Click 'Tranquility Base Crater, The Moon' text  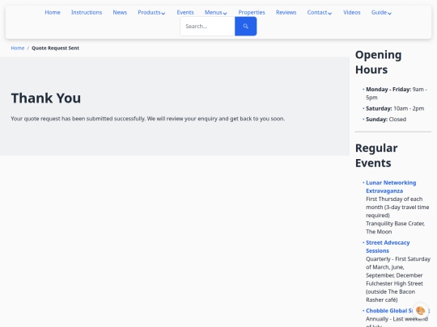395,228
